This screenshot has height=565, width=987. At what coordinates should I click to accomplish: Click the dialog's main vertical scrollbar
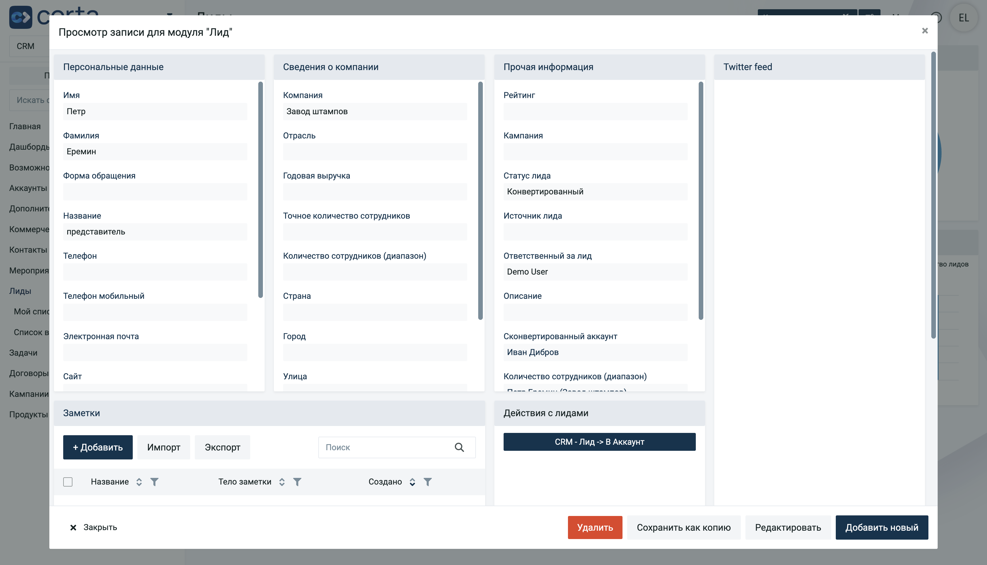pos(933,195)
